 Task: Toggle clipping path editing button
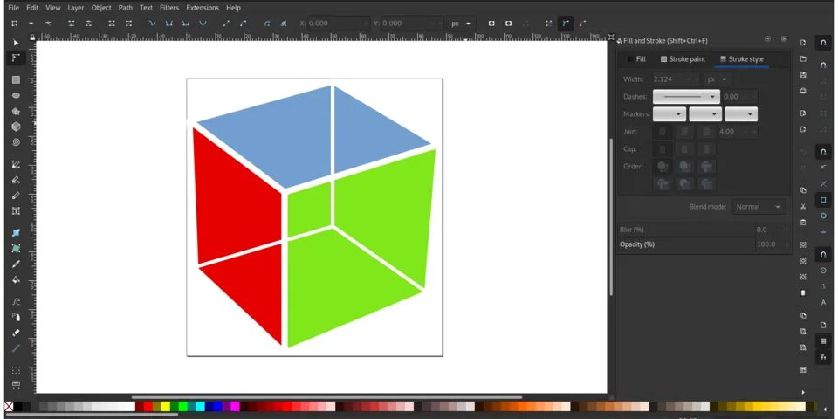point(491,24)
